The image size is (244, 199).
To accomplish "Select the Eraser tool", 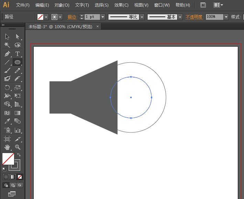I will point(18,79).
